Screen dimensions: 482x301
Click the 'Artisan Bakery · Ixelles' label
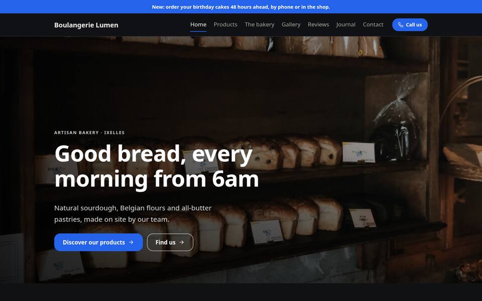tap(89, 132)
